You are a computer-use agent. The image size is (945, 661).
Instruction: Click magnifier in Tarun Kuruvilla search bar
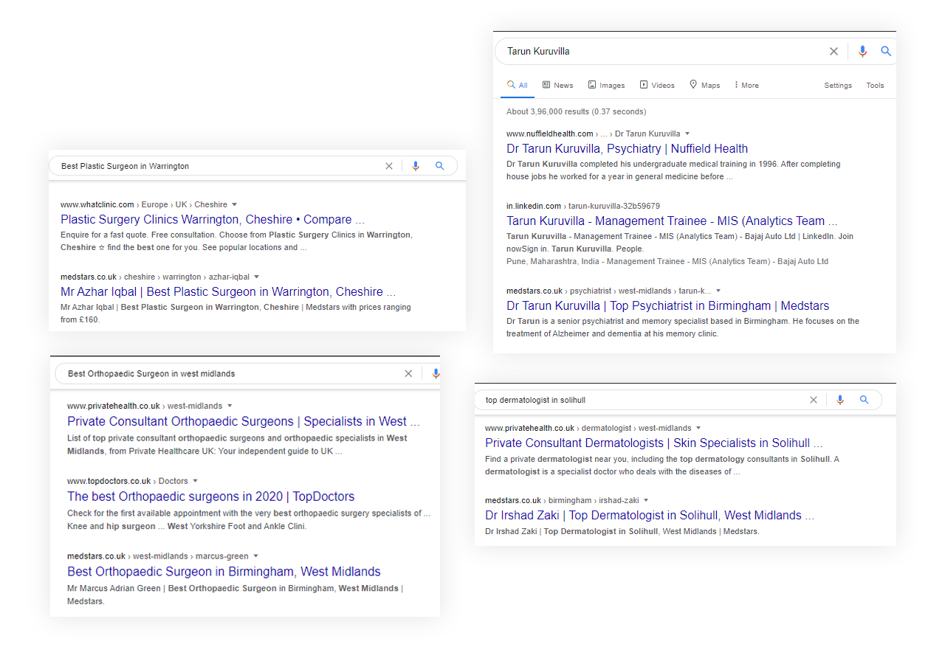click(886, 52)
